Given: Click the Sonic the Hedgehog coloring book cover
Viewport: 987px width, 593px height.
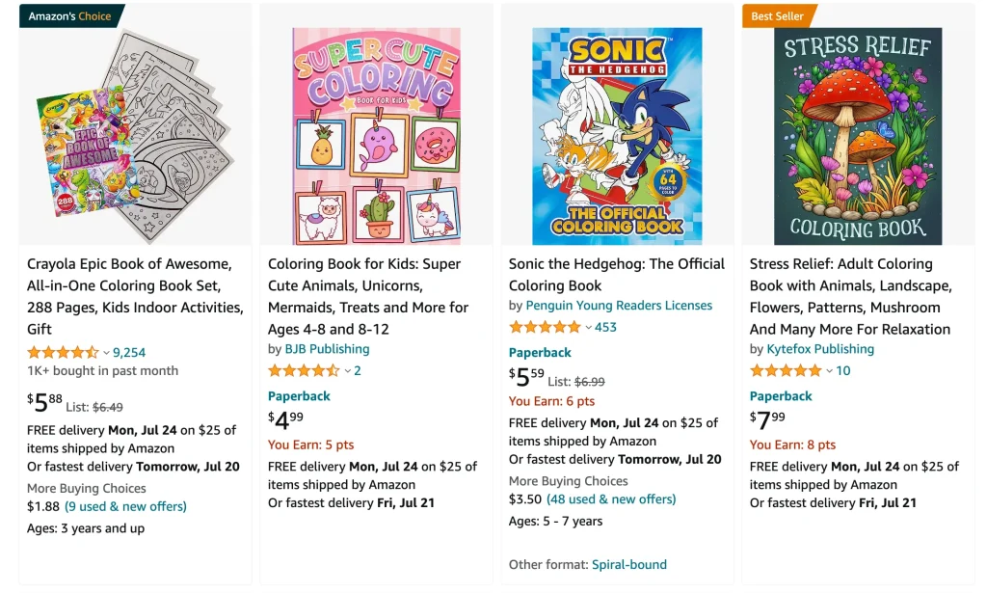Looking at the screenshot, I should 617,137.
